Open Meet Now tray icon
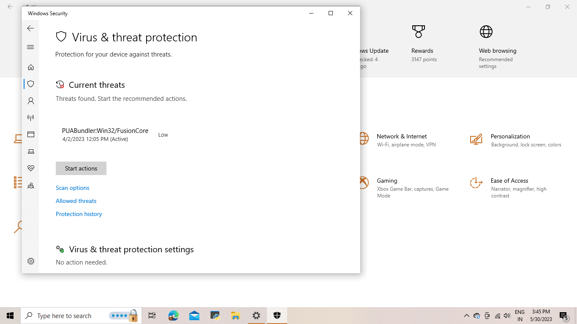Viewport: 577px width, 324px height. click(487, 316)
